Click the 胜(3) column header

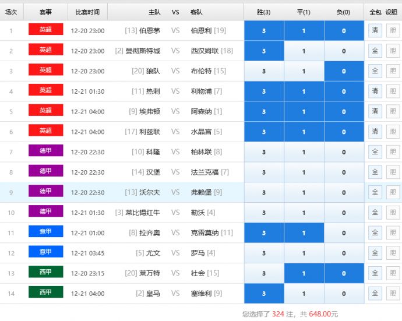pyautogui.click(x=264, y=12)
